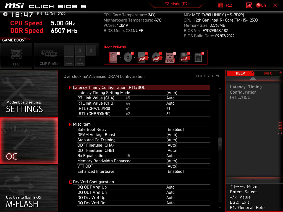This screenshot has width=283, height=212.
Task: Click the settings list scrollbar thumb
Action: (x=220, y=144)
